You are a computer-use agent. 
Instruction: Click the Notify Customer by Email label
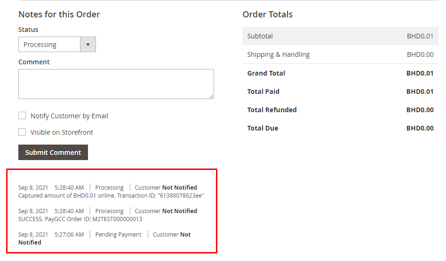(69, 116)
